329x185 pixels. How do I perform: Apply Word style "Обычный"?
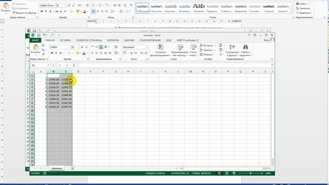(x=143, y=8)
